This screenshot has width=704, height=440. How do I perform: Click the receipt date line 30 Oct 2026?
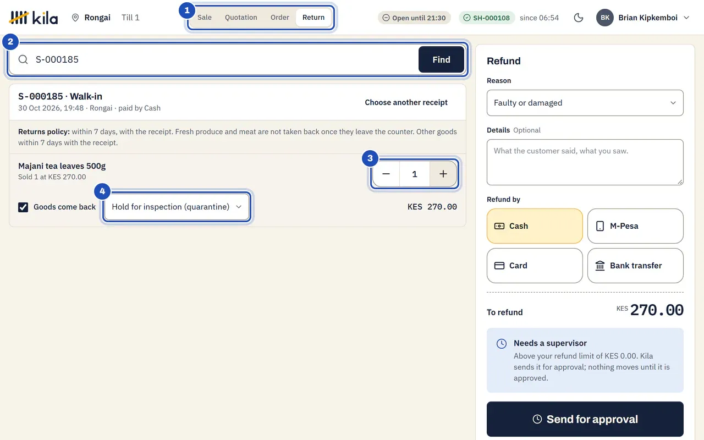[x=89, y=108]
